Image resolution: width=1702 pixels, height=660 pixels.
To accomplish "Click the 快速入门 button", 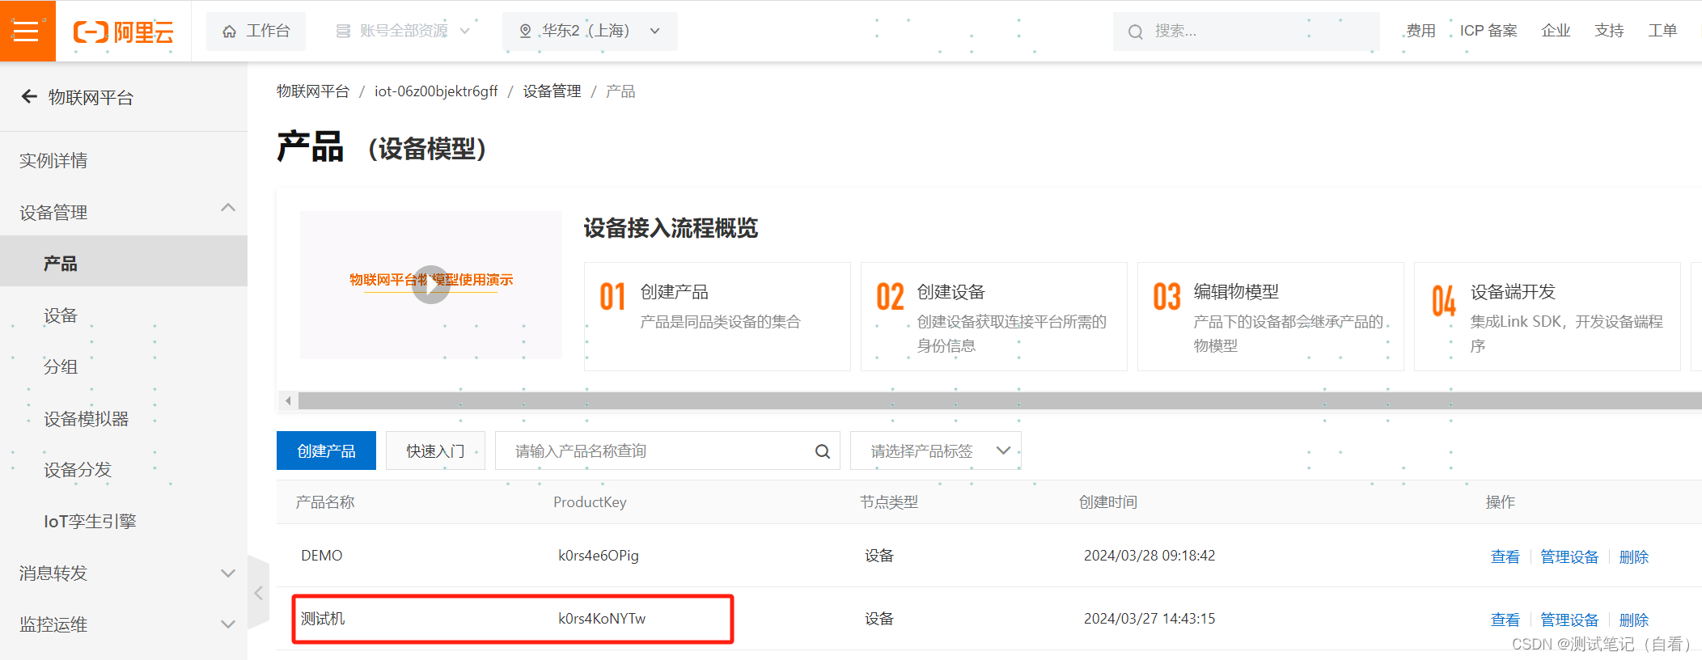I will pos(435,451).
